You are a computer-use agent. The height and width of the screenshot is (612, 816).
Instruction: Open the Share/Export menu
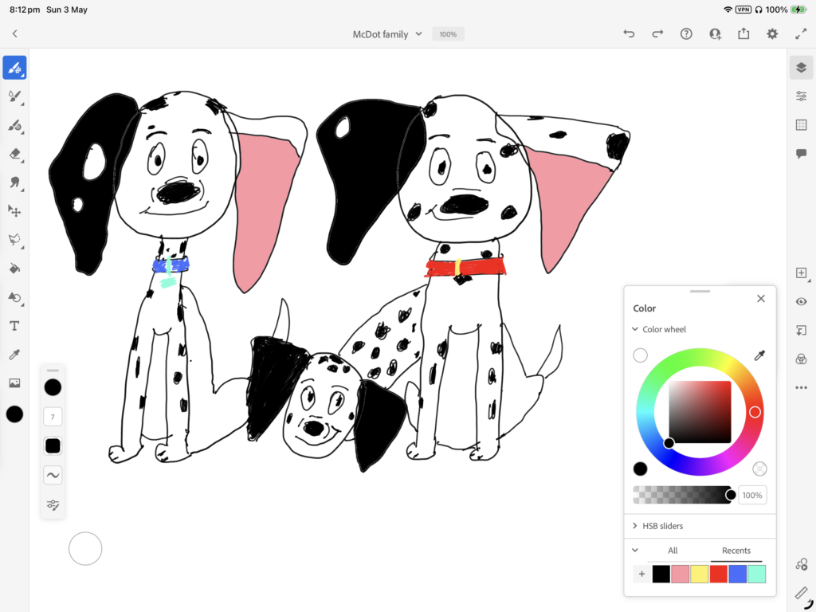click(743, 33)
